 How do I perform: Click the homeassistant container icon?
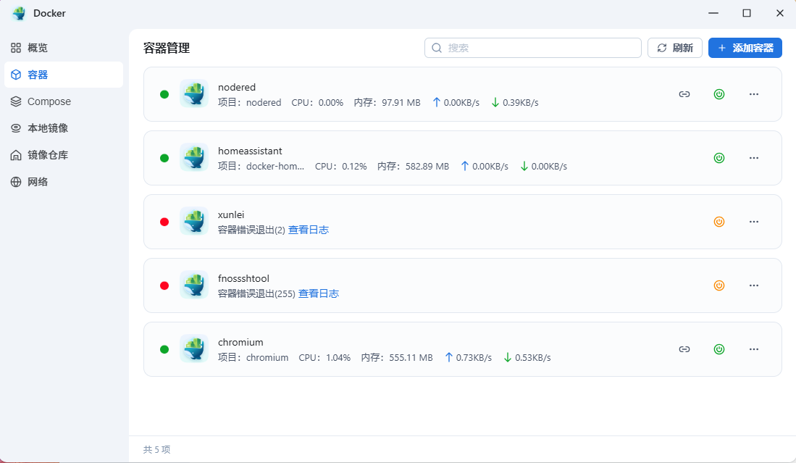(194, 157)
